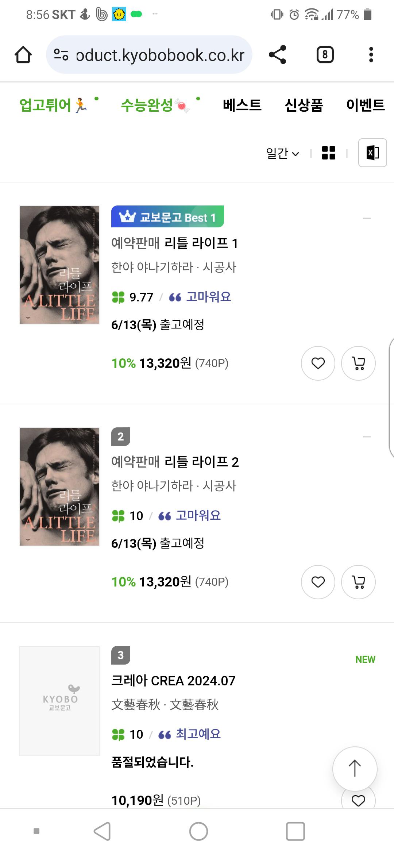Open site settings icon in address bar
The width and height of the screenshot is (394, 854).
pyautogui.click(x=61, y=55)
